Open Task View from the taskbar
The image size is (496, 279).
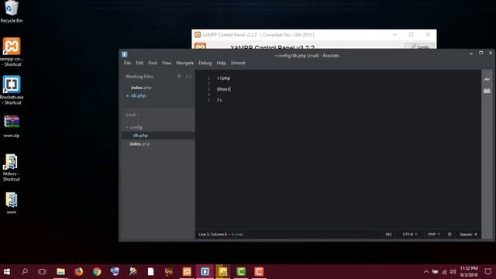42,272
